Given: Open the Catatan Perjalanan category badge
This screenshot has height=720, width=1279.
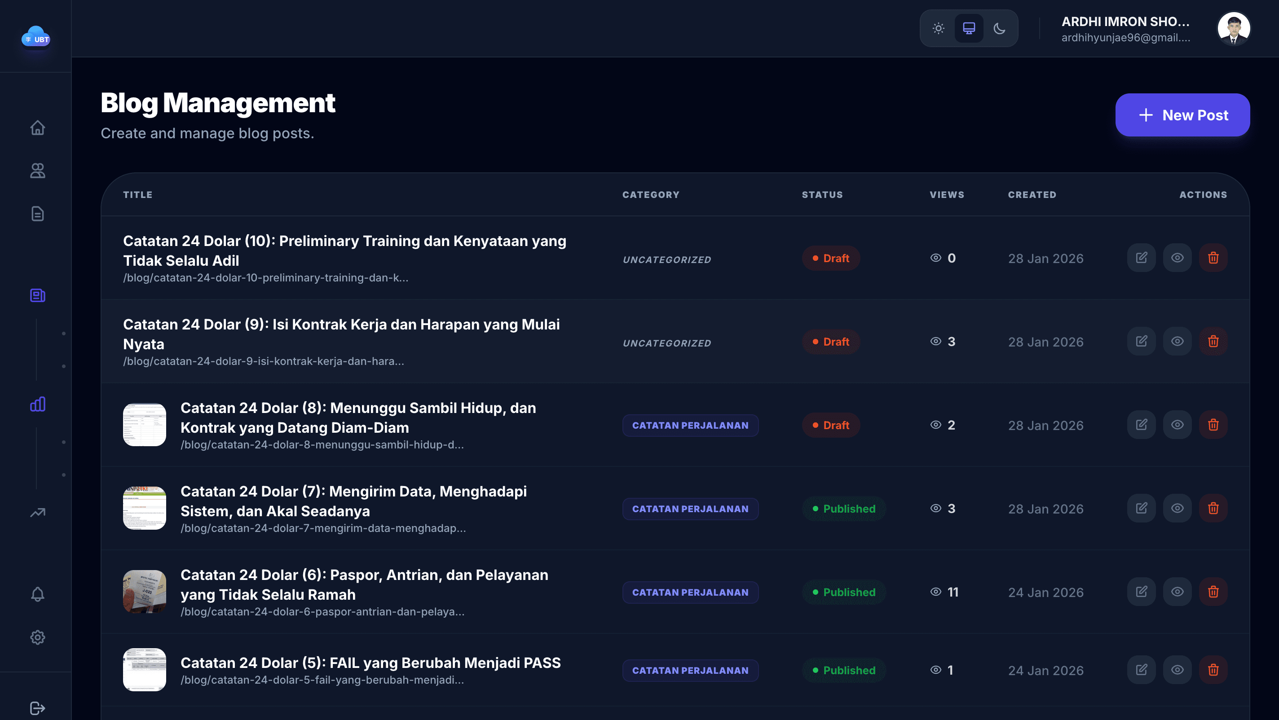Looking at the screenshot, I should (x=690, y=425).
